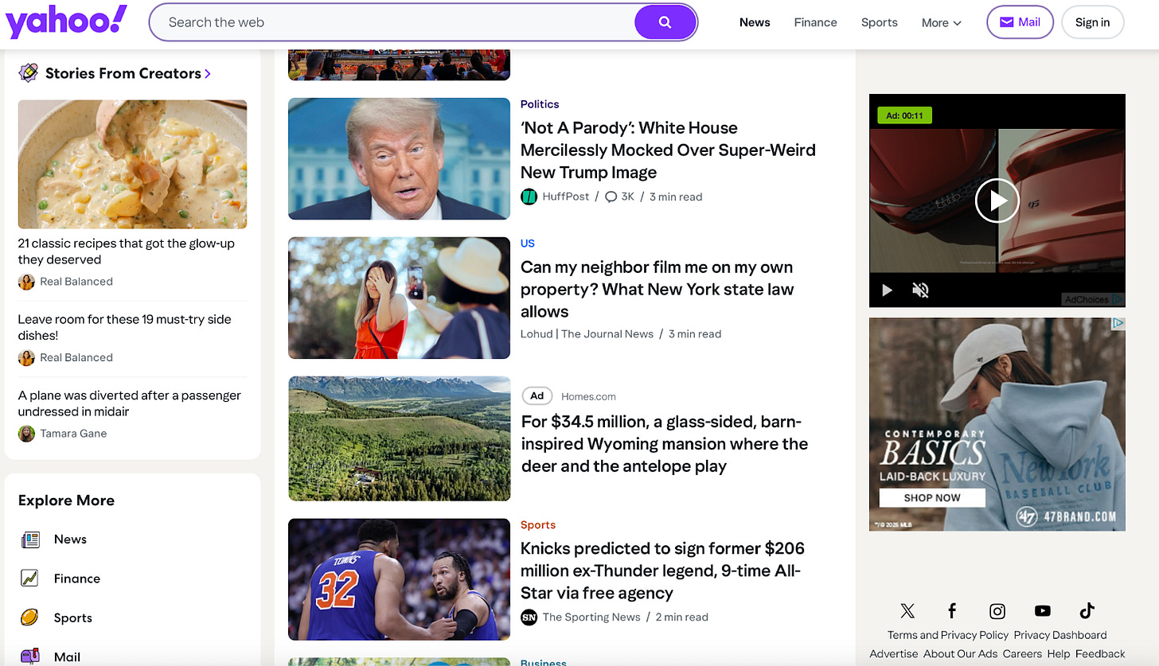Expand the More dropdown in top navigation
The image size is (1159, 666).
pyautogui.click(x=942, y=23)
